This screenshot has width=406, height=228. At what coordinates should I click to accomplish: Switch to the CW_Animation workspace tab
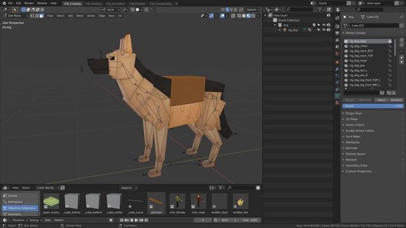[115, 4]
